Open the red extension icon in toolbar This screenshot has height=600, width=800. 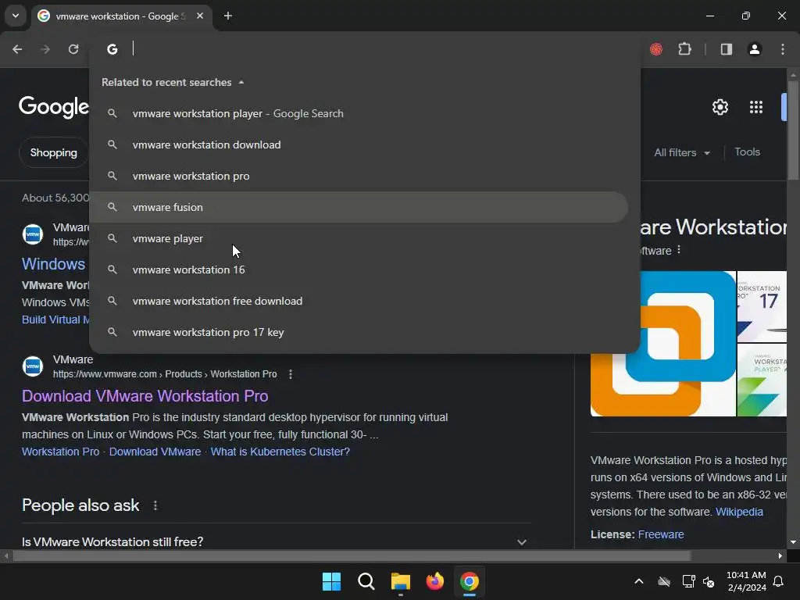click(656, 49)
